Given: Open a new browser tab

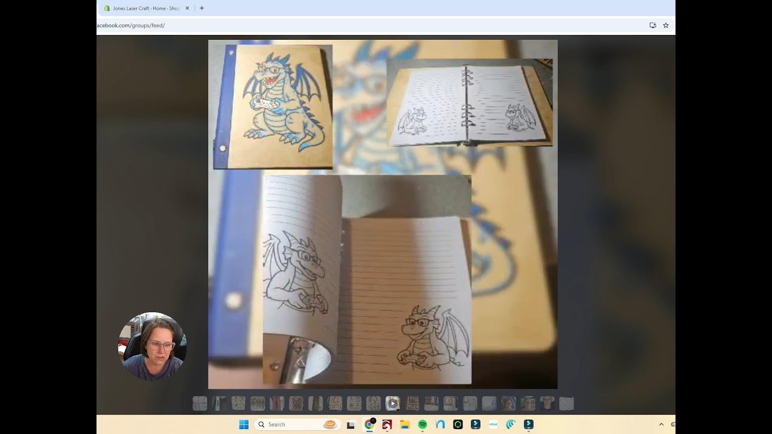Looking at the screenshot, I should 201,8.
